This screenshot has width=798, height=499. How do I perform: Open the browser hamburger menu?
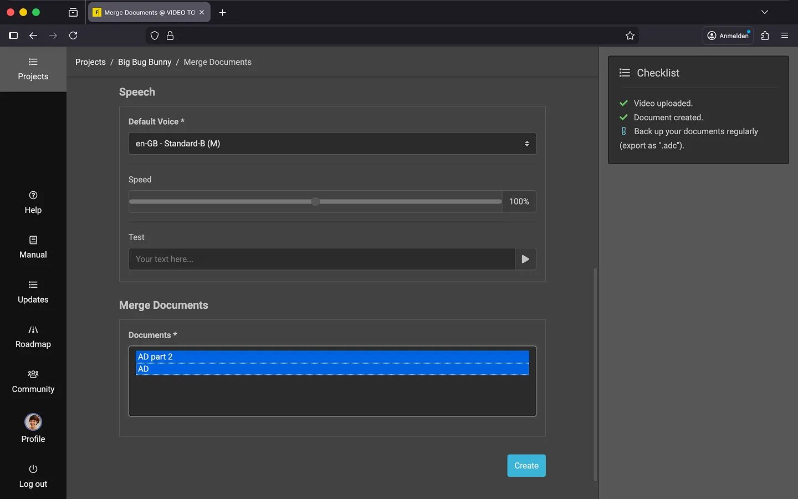(x=785, y=35)
